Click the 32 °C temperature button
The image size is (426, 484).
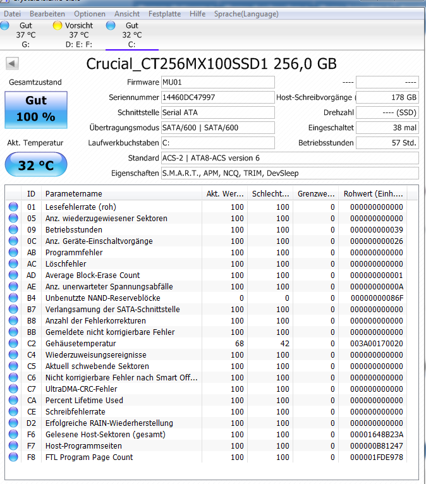point(36,164)
